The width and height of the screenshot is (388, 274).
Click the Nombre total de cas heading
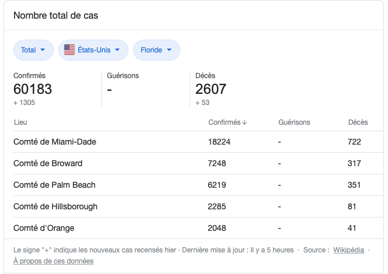56,16
